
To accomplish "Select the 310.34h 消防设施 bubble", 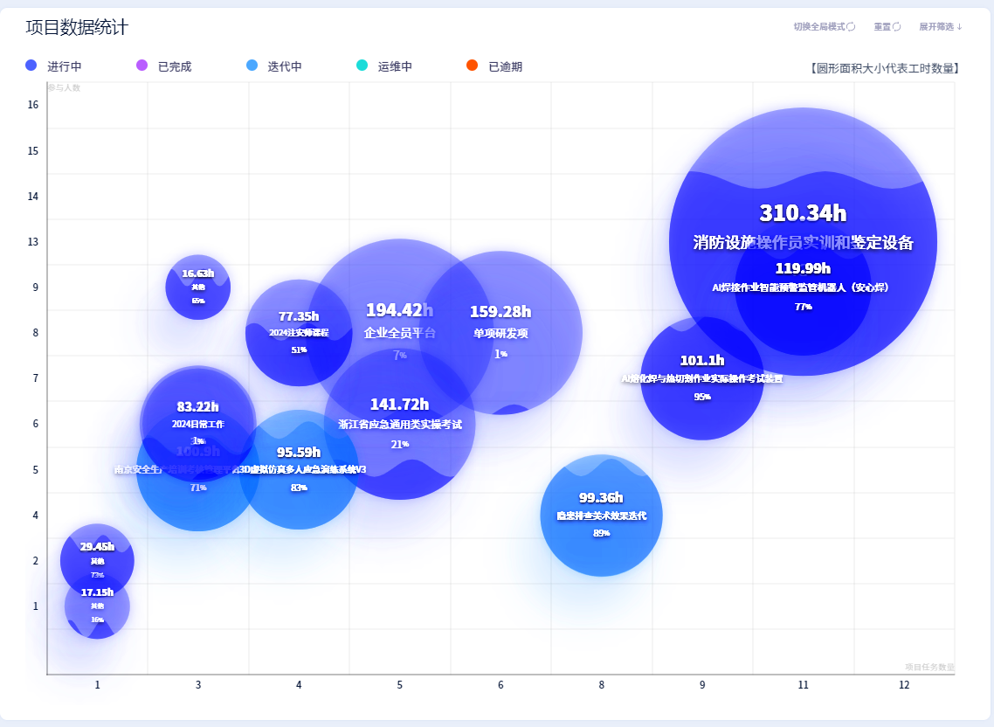I will click(x=804, y=242).
